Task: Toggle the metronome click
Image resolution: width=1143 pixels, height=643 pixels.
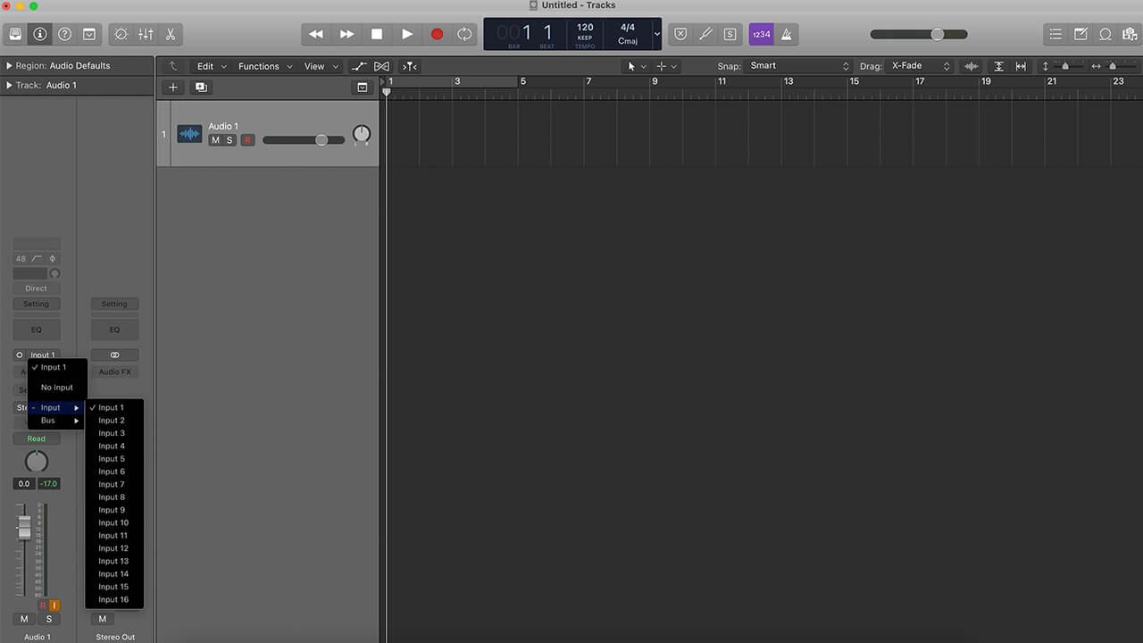Action: pos(787,34)
